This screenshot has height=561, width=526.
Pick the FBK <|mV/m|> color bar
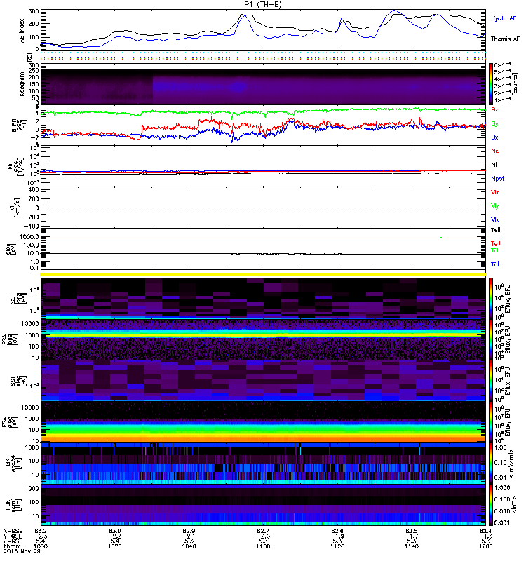pos(490,464)
